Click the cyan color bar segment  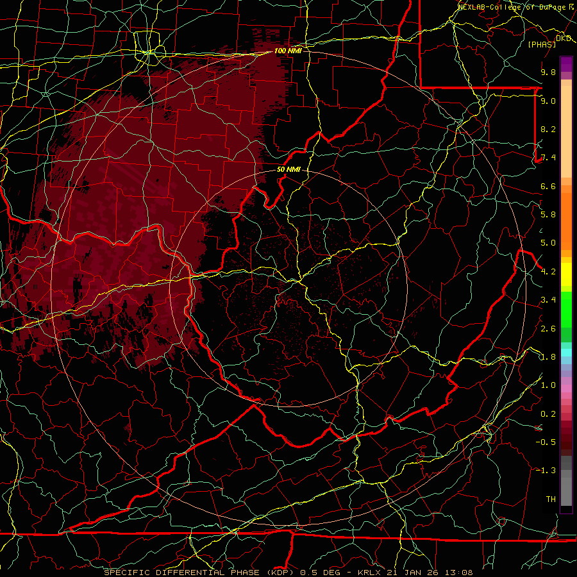[x=566, y=353]
